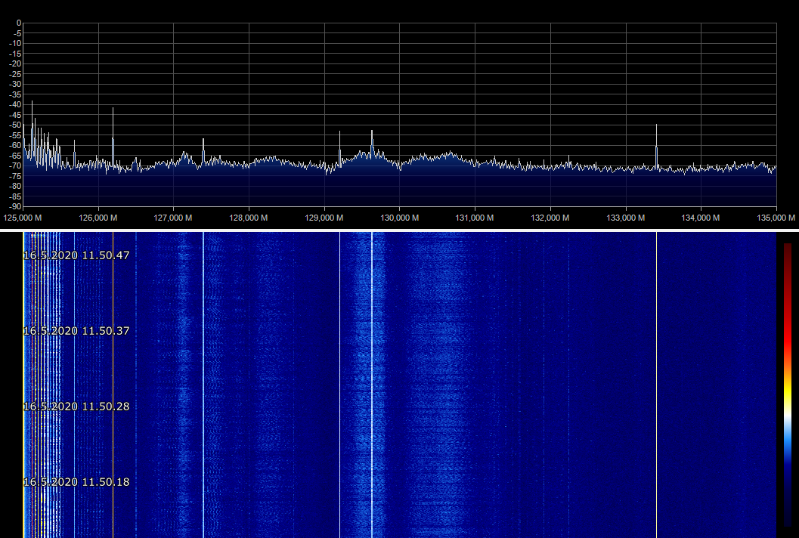Click the divider between spectrum and waterfall
The width and height of the screenshot is (799, 538).
(x=399, y=229)
